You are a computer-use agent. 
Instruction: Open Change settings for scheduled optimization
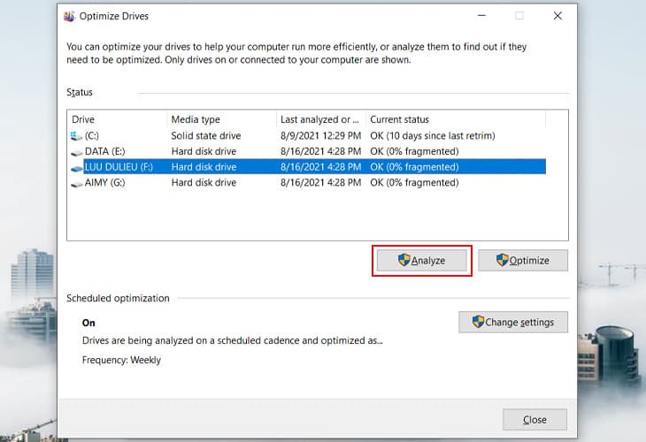click(x=513, y=322)
